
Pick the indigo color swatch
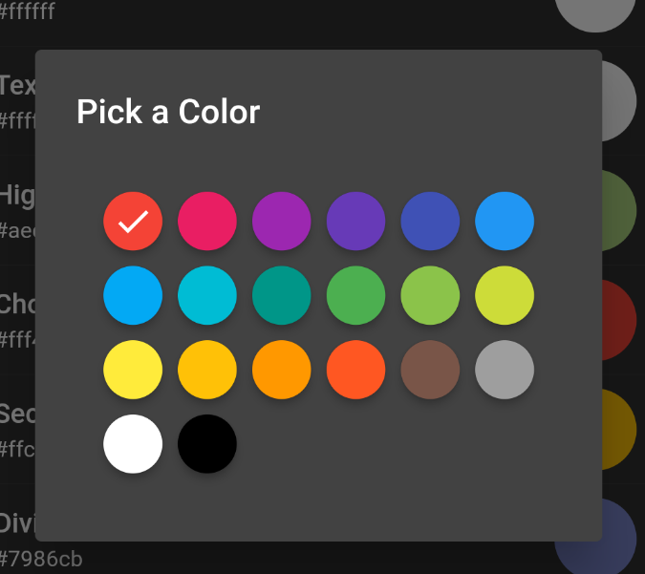tap(430, 221)
